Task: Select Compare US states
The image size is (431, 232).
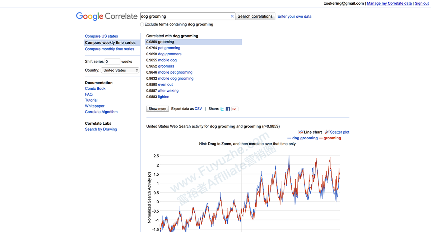Action: [x=101, y=36]
